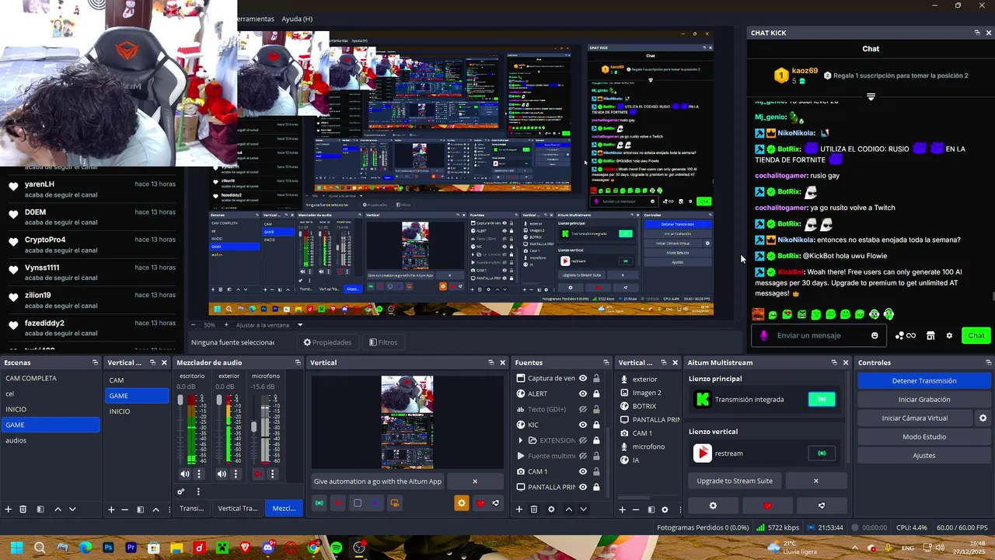Open audio mixer three-dot menu beside gears icon

[198, 492]
